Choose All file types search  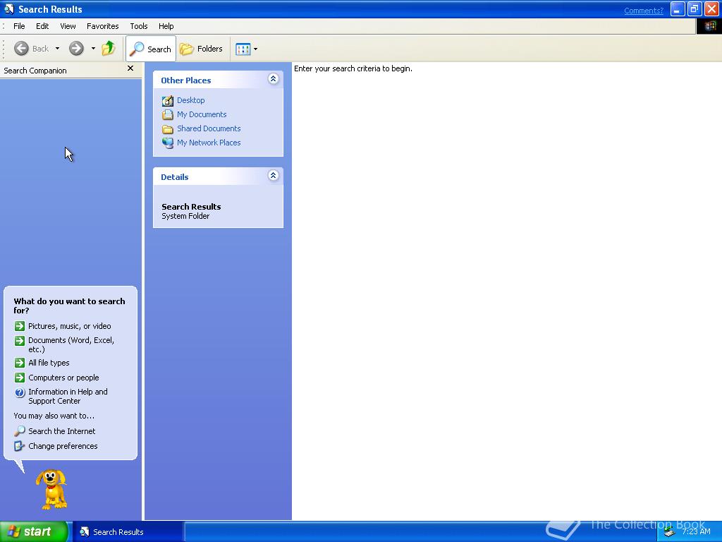tap(49, 363)
